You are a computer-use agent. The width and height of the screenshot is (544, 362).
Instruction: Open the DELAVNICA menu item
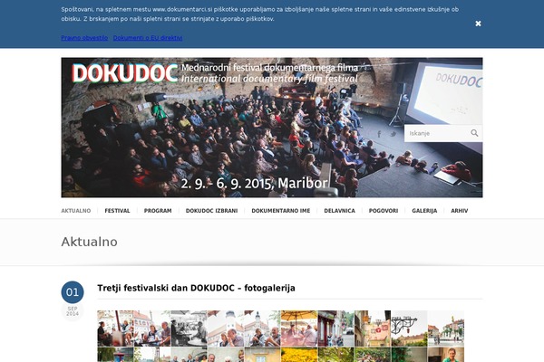[x=339, y=211]
